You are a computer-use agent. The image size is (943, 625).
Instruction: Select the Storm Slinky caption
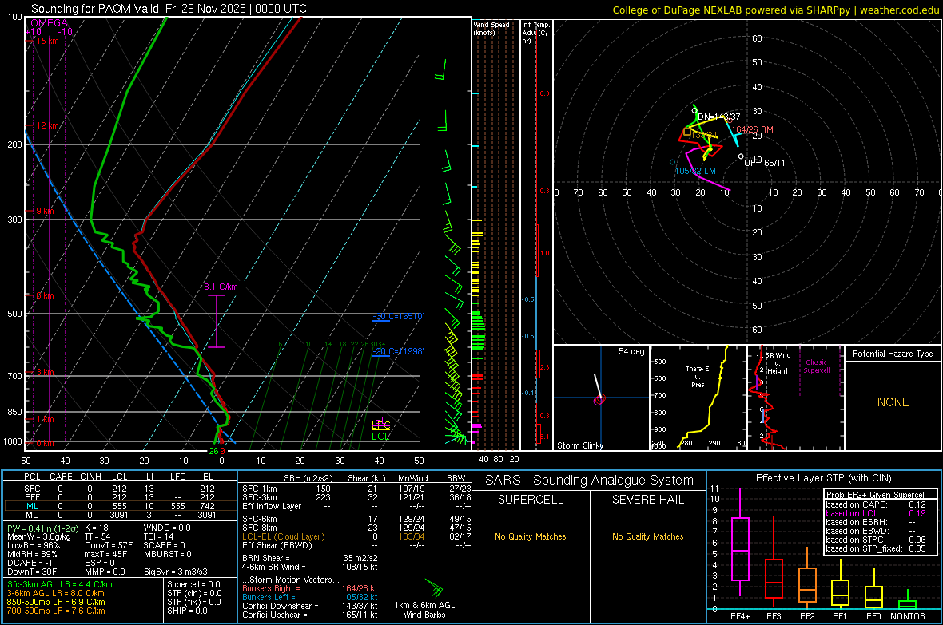tap(579, 445)
